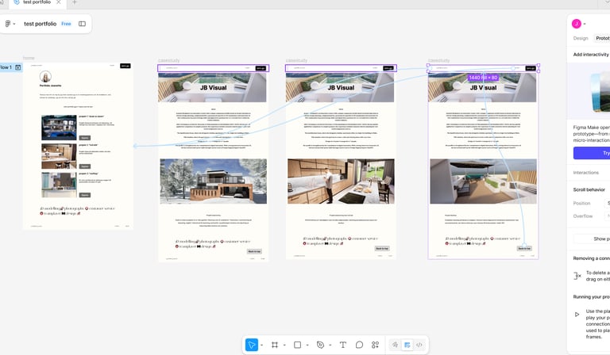Image resolution: width=610 pixels, height=355 pixels.
Task: Click the remove connection icon
Action: [x=577, y=276]
